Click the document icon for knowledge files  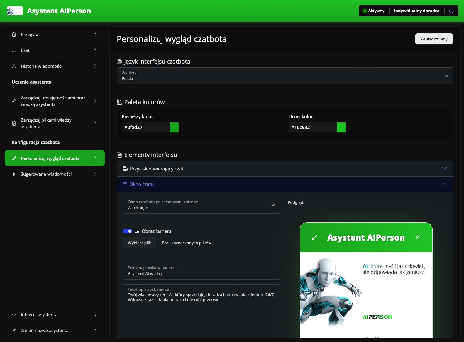point(14,123)
